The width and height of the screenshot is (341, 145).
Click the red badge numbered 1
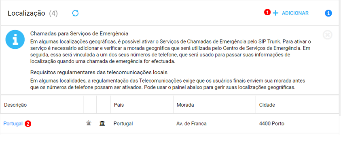point(267,12)
